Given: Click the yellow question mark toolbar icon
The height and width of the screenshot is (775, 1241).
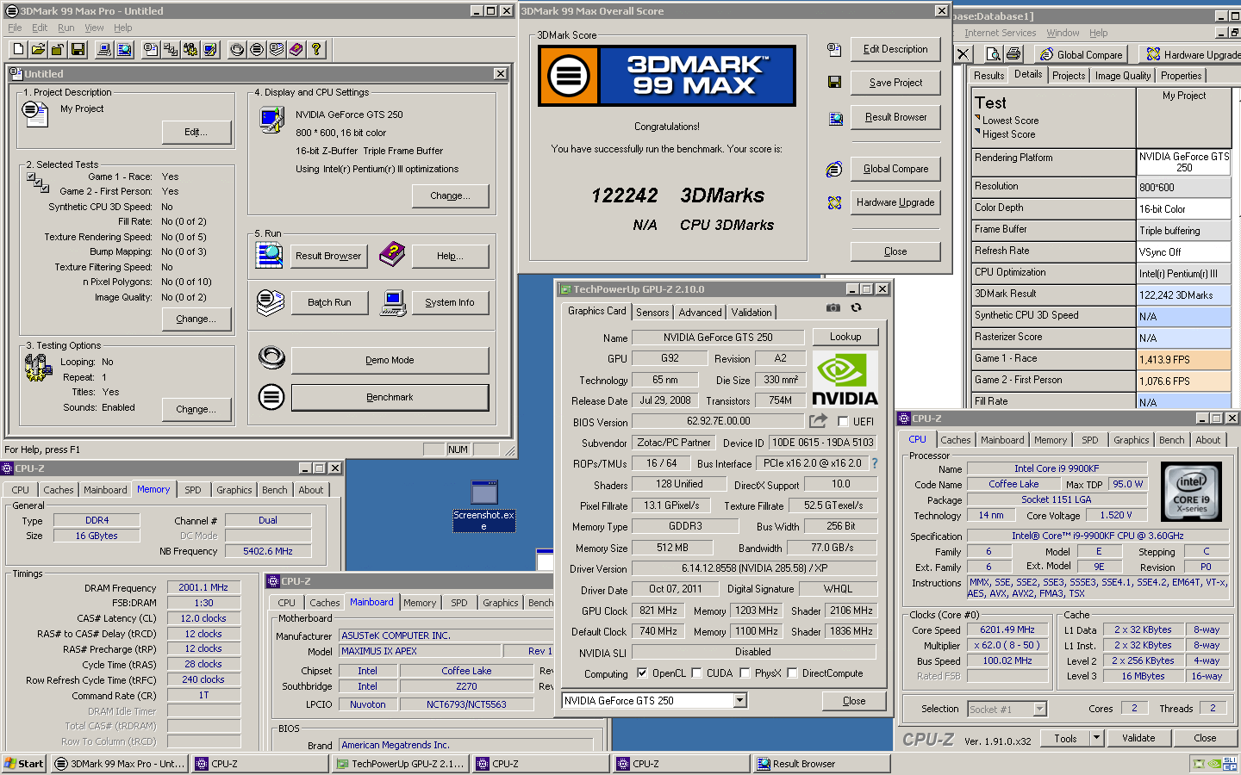Looking at the screenshot, I should 316,49.
